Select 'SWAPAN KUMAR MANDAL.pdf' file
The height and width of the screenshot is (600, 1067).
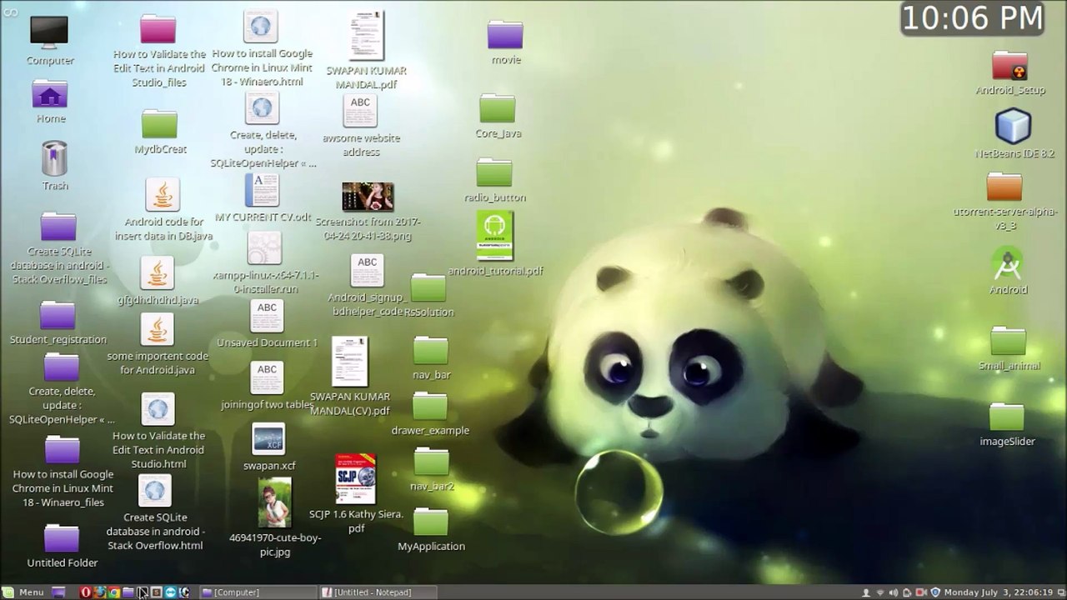click(366, 35)
